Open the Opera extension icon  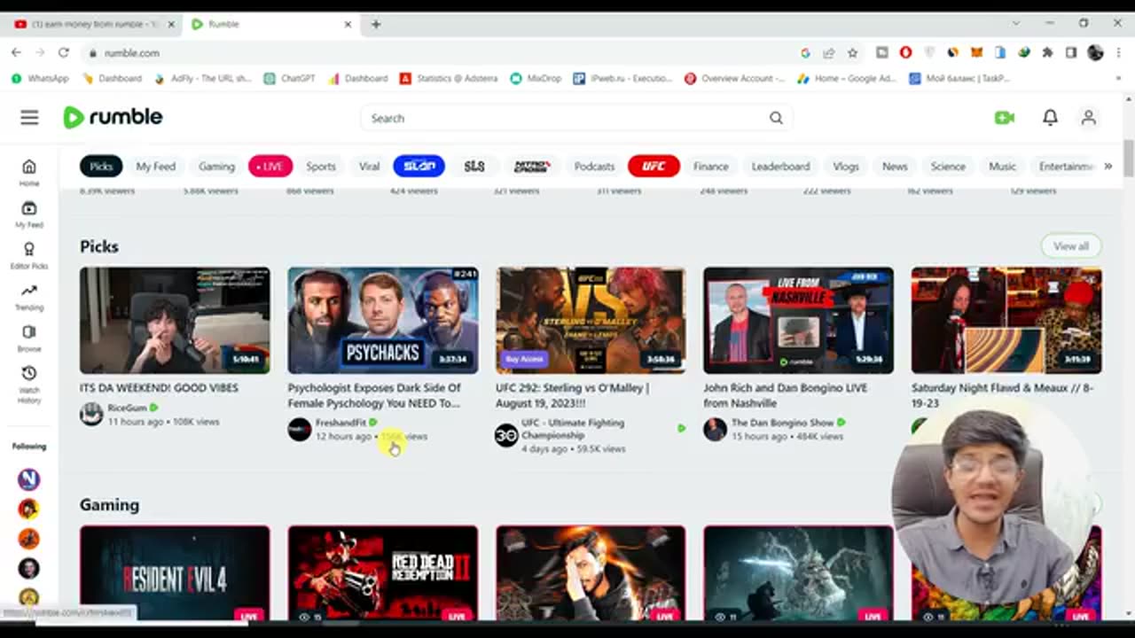pos(905,53)
